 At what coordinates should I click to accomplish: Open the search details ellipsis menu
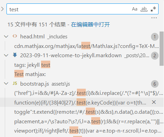coord(154,18)
